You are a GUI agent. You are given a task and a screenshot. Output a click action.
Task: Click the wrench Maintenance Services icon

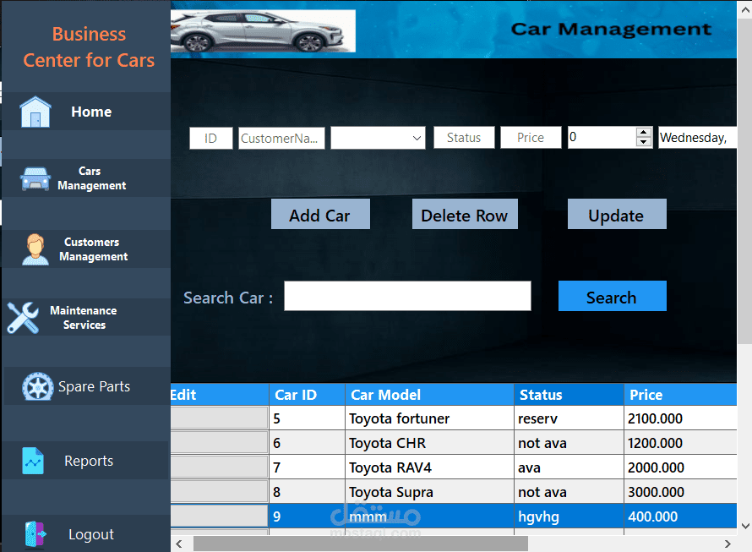[23, 317]
